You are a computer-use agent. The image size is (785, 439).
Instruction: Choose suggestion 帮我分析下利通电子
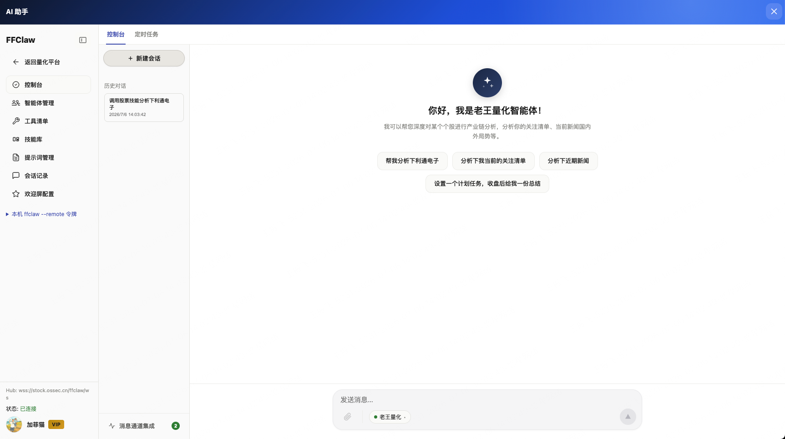412,161
